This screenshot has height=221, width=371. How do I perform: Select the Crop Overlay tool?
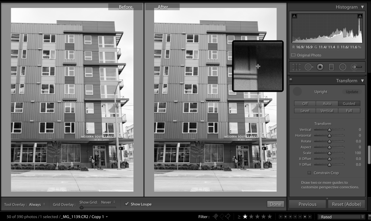pyautogui.click(x=296, y=67)
